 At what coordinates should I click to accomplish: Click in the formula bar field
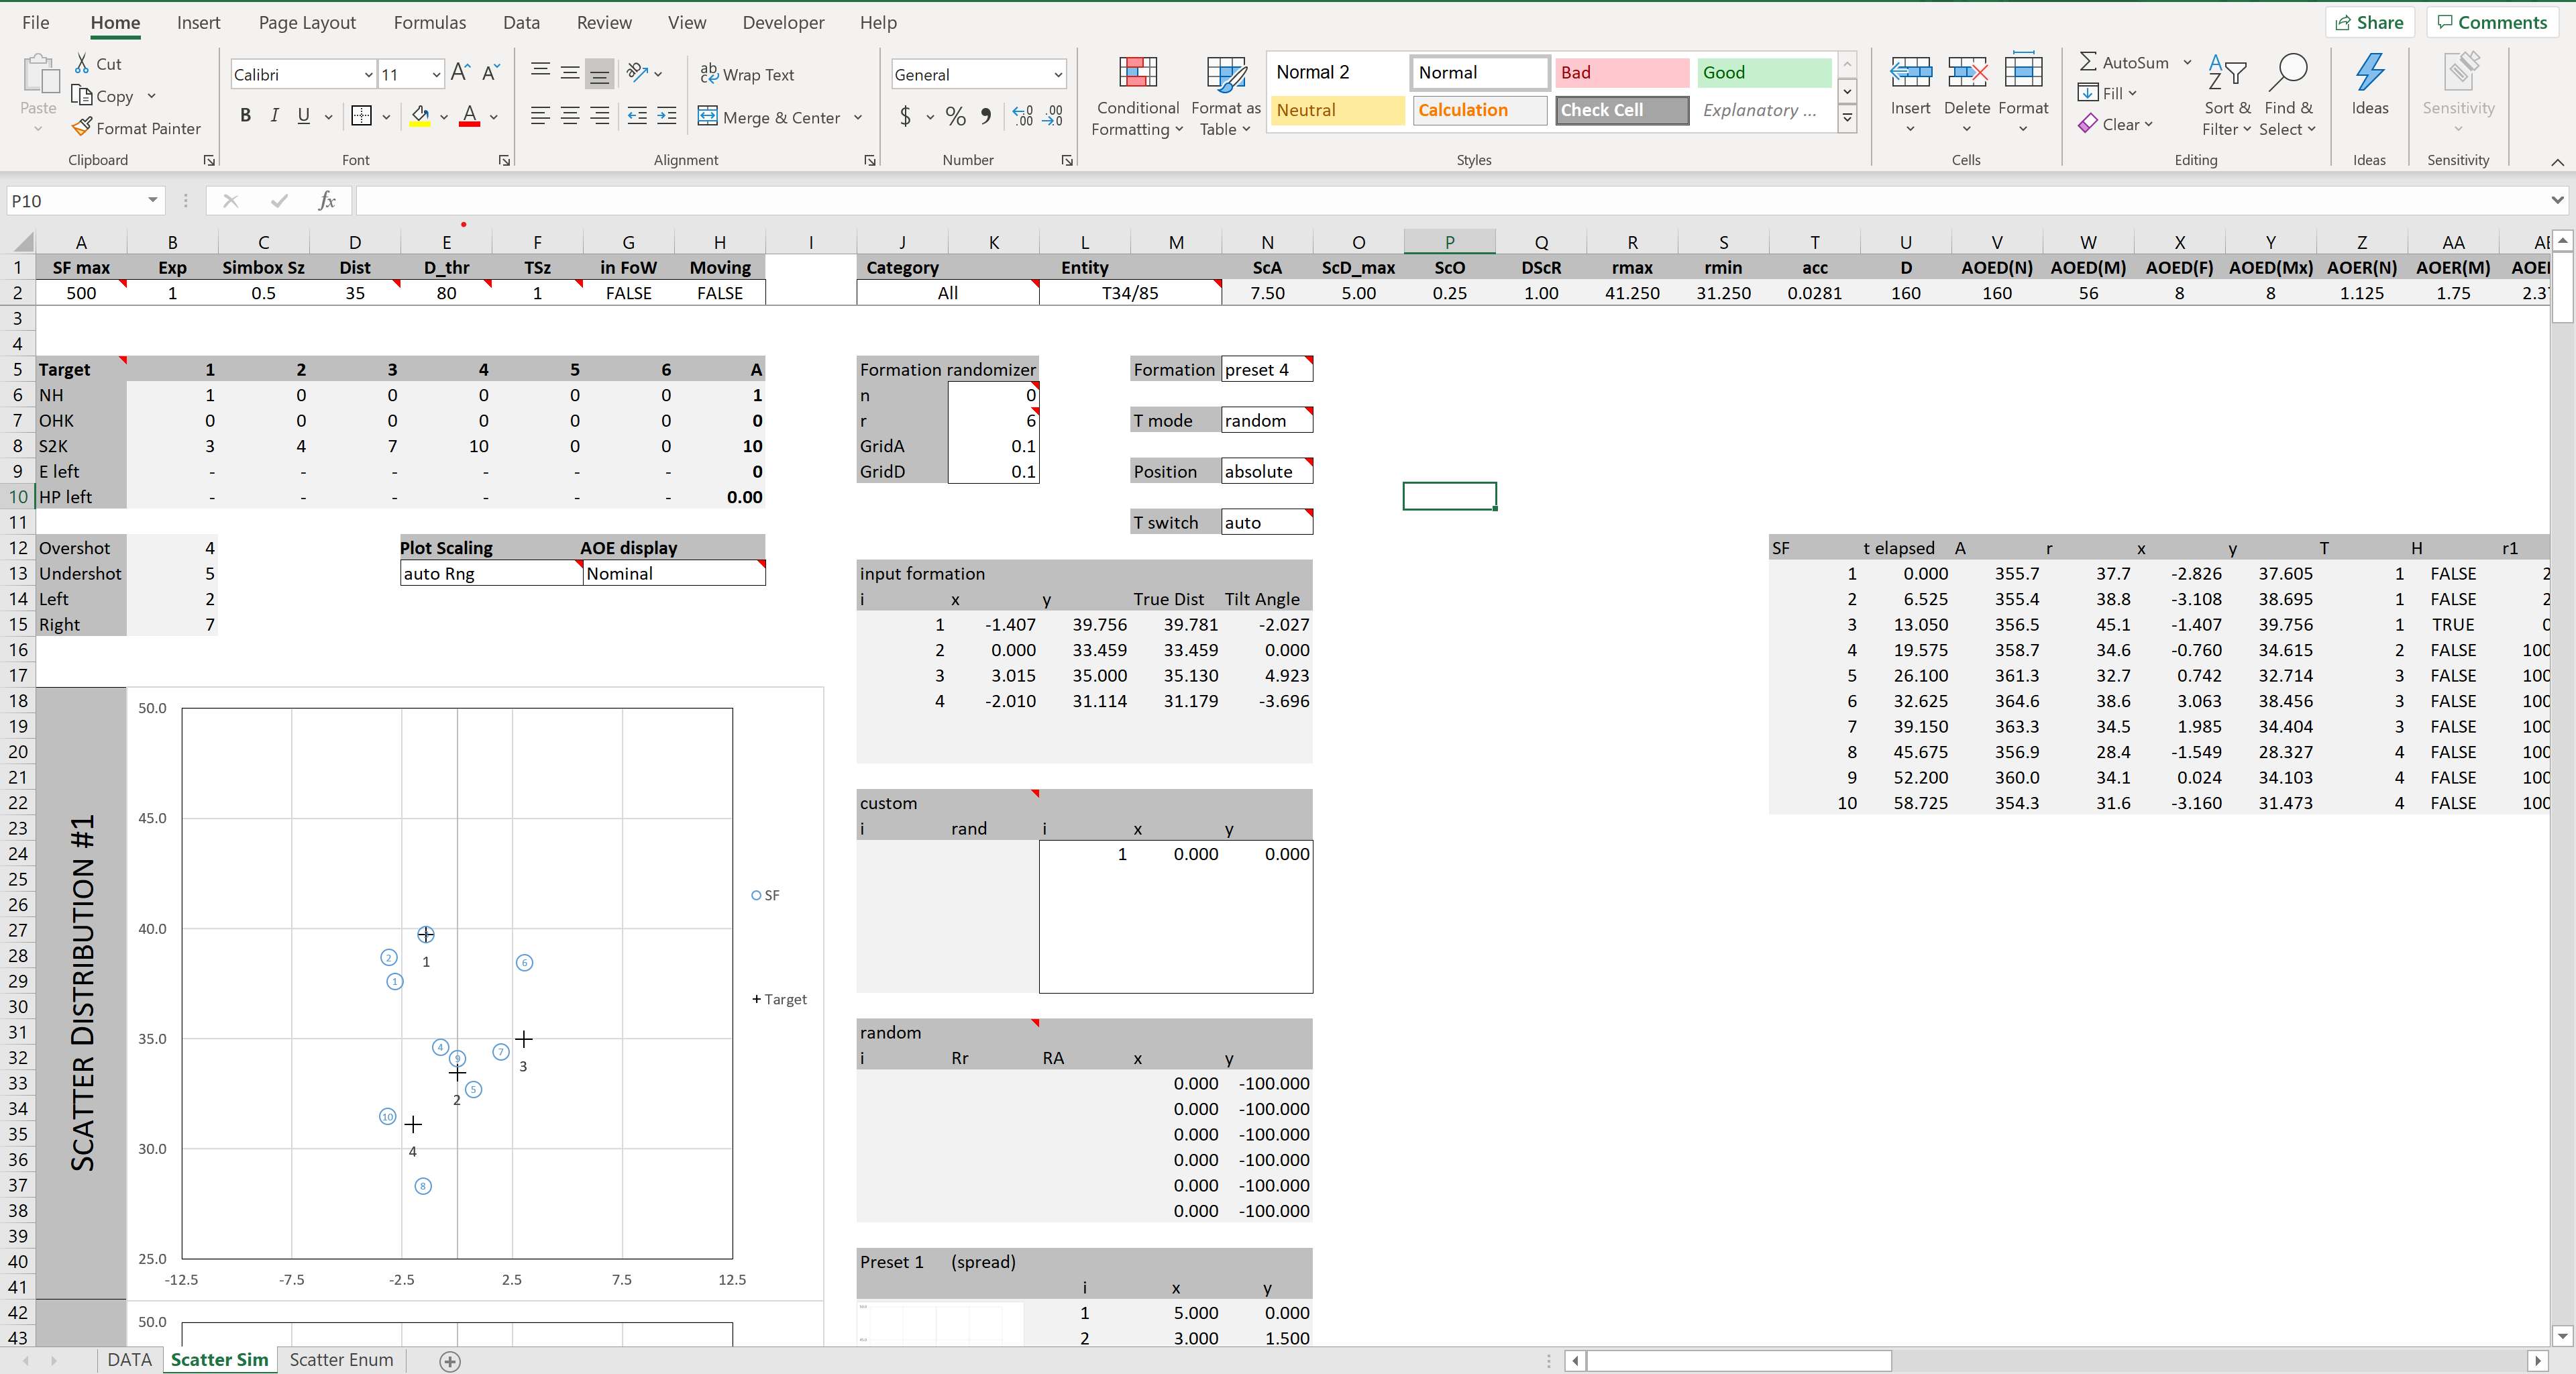coord(1450,200)
